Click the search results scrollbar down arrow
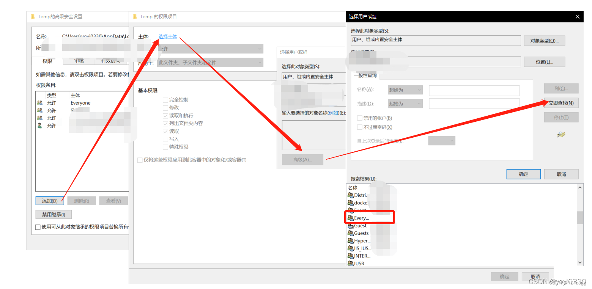 (580, 262)
